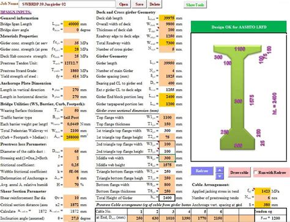Click the Draw cable button
Image resolution: width=290 pixels, height=222 pixels.
[239, 172]
